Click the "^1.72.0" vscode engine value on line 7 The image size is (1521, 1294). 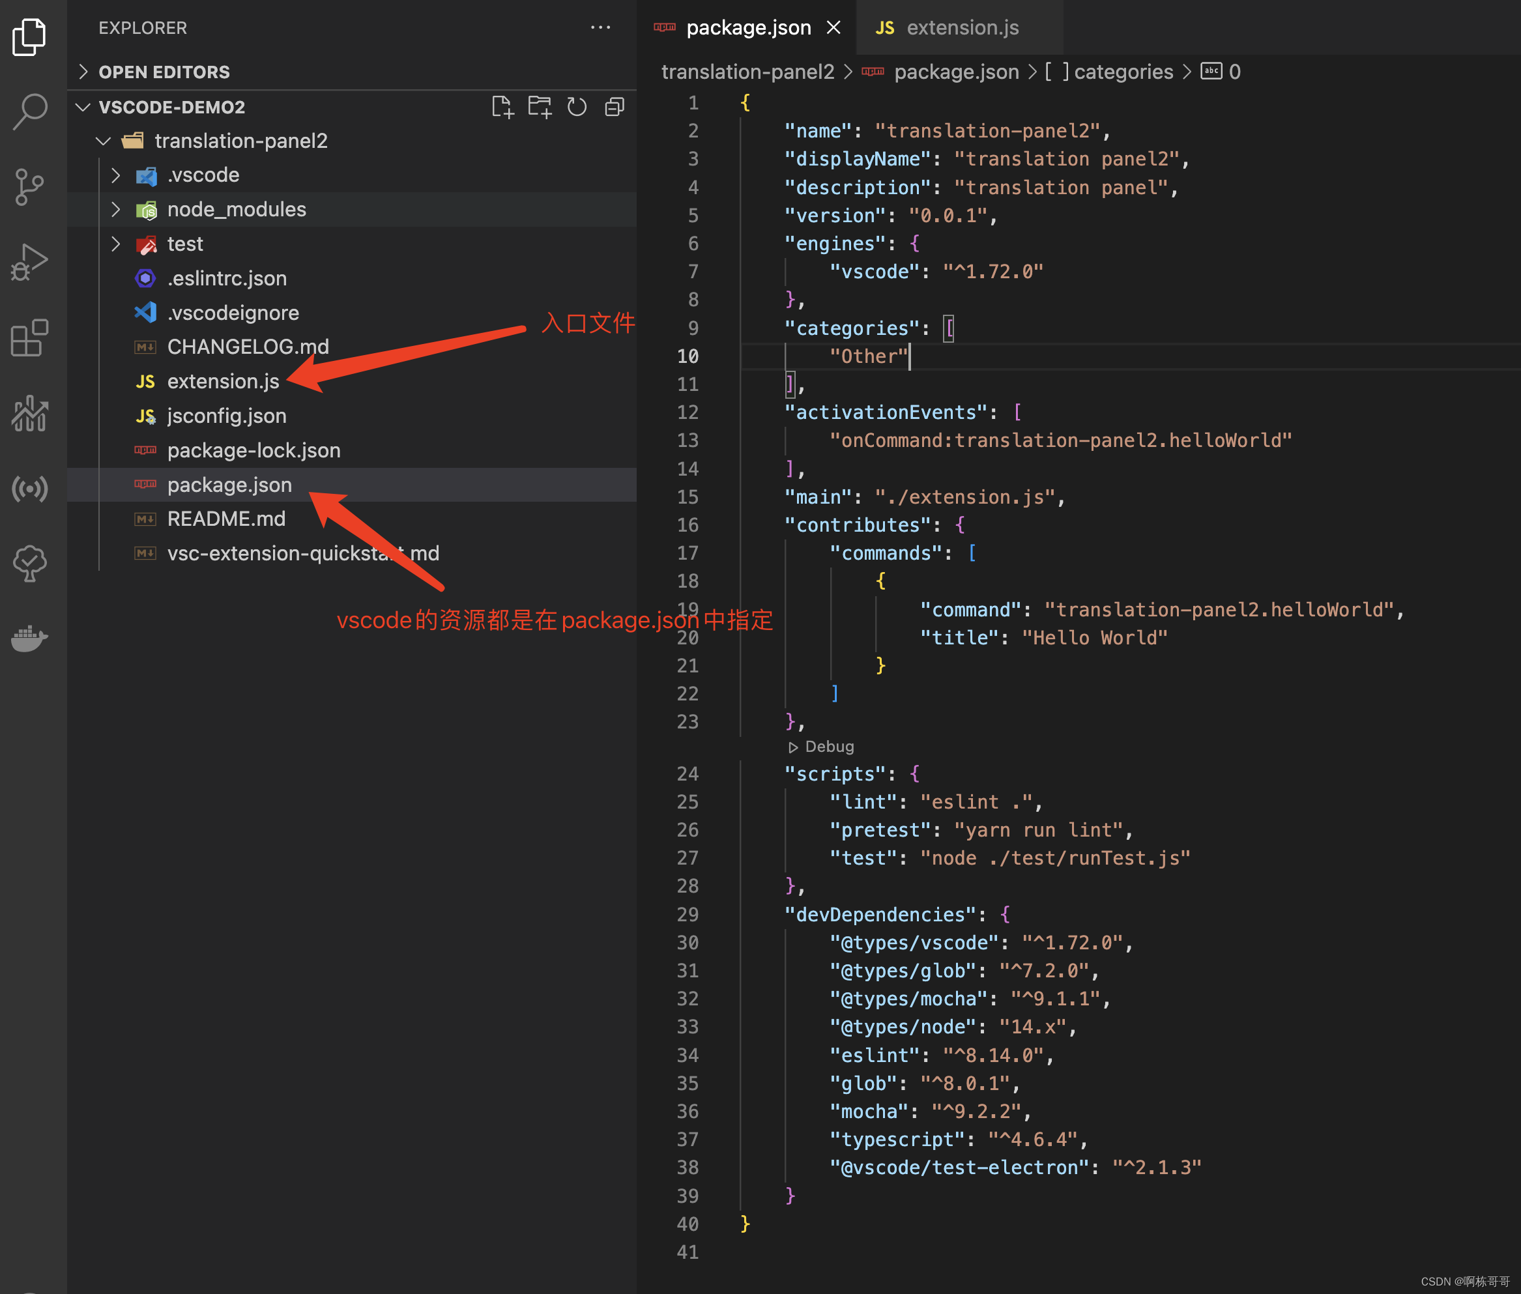pyautogui.click(x=993, y=272)
